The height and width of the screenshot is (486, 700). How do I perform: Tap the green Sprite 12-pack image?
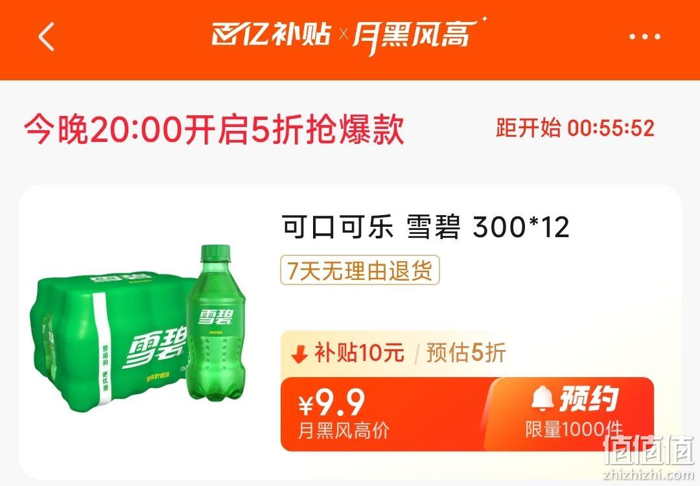pyautogui.click(x=114, y=341)
